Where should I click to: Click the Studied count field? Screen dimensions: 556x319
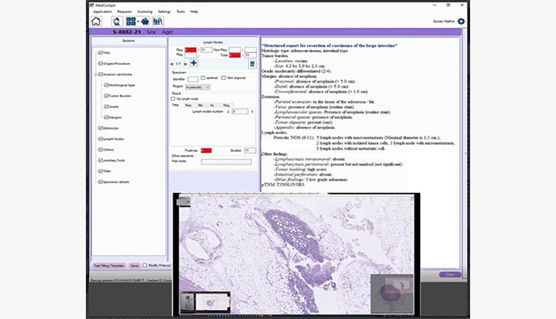pyautogui.click(x=250, y=151)
